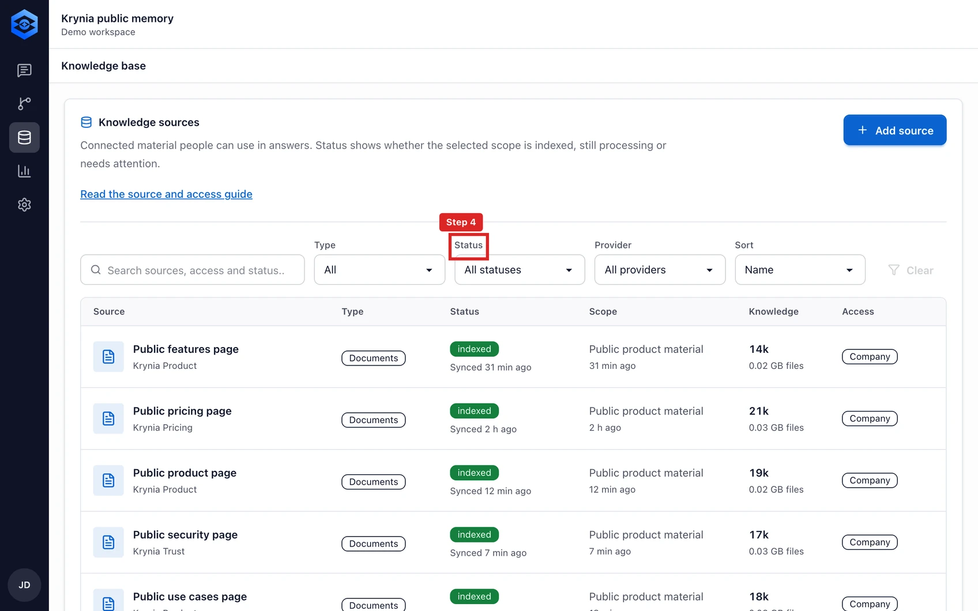The width and height of the screenshot is (978, 611).
Task: Click 'Synced 2 h ago' text
Action: [483, 429]
